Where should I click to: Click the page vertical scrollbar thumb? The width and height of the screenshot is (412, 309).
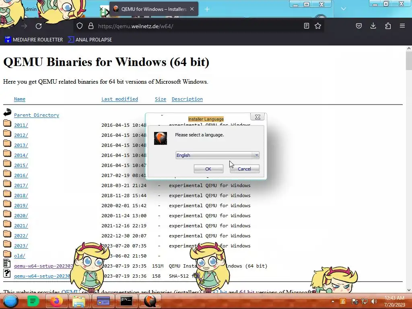click(409, 60)
